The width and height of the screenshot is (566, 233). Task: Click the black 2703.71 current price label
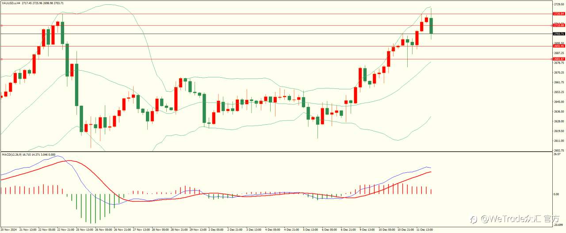[x=559, y=34]
